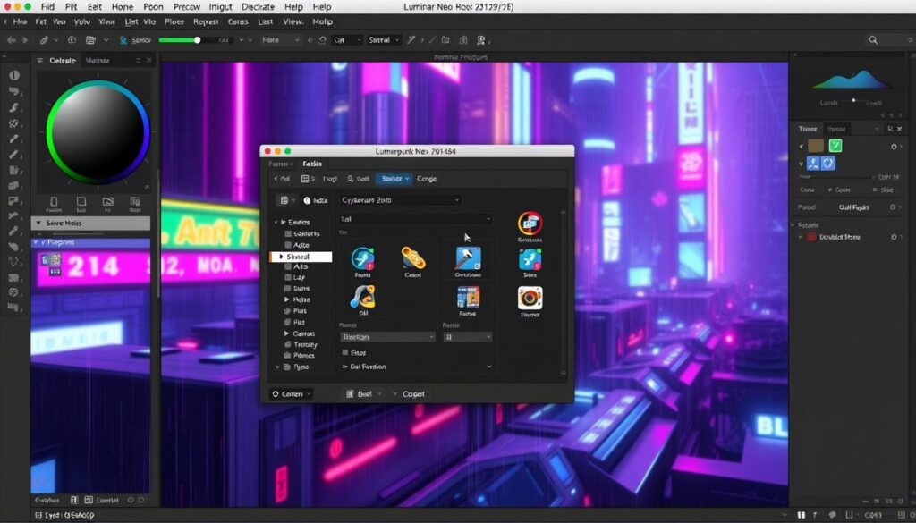Click the forward arrow in the main toolbar
This screenshot has width=916, height=523.
point(24,40)
